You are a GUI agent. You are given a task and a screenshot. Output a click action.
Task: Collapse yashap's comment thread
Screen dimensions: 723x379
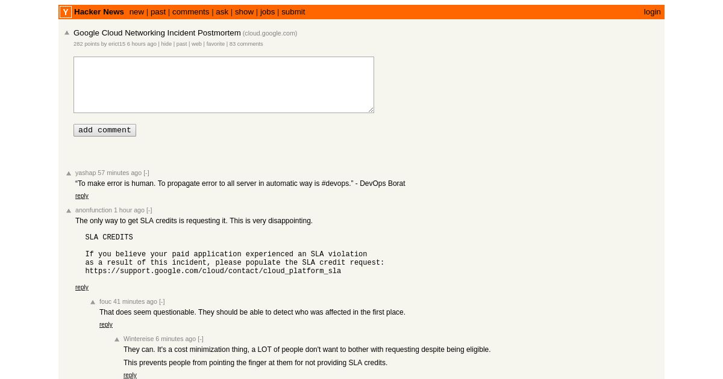[x=146, y=173]
